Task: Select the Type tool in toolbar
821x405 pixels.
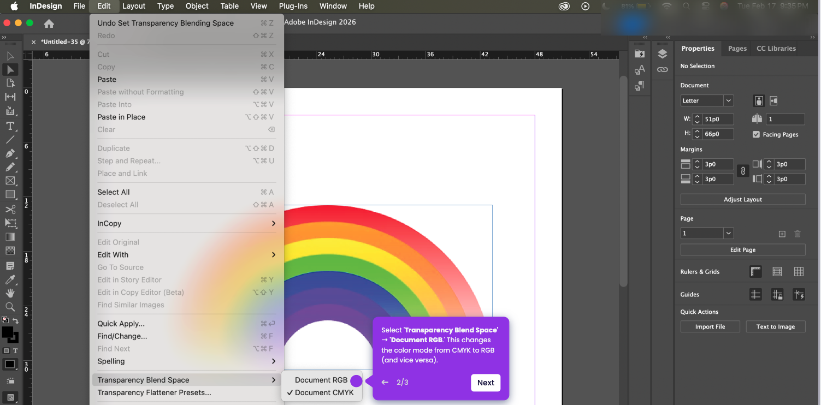Action: pyautogui.click(x=10, y=126)
